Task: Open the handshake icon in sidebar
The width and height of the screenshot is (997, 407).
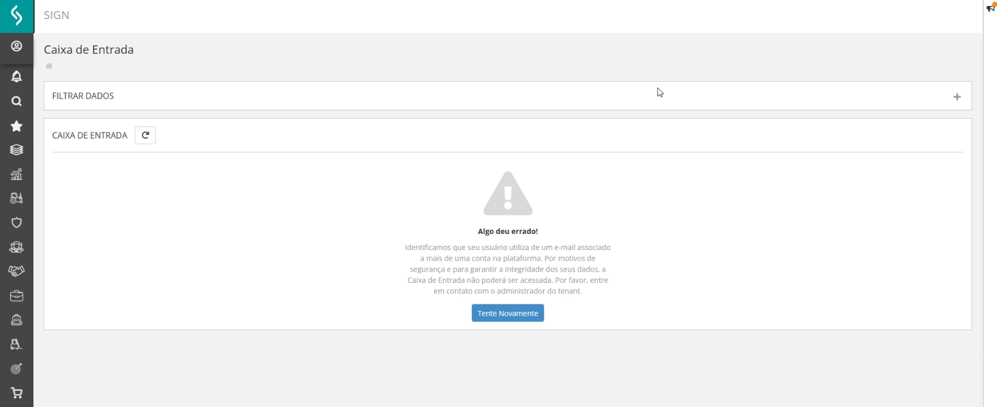Action: pos(17,271)
